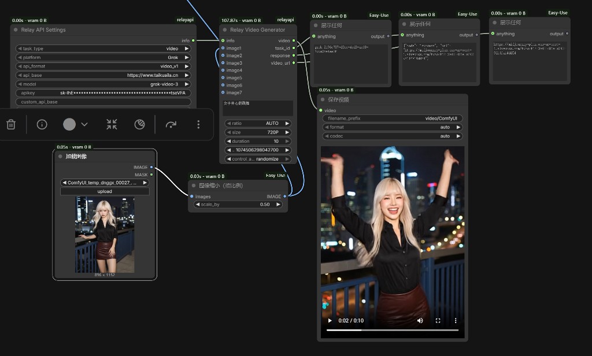Open the platform Grok selector
This screenshot has height=356, width=592.
click(103, 57)
